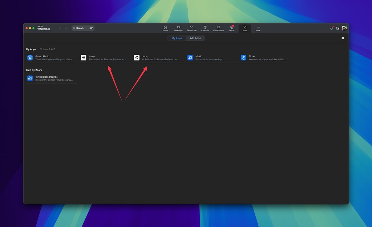Open the Name A to Z sort options

pyautogui.click(x=47, y=49)
